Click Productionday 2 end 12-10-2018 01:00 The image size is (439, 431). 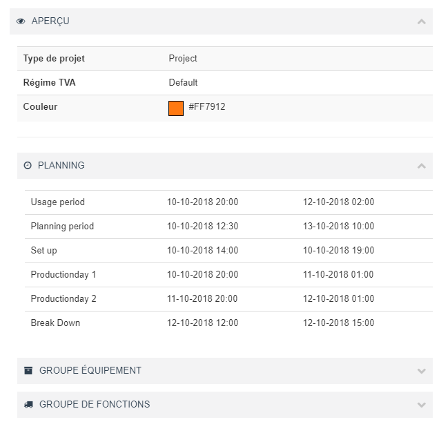click(x=338, y=298)
